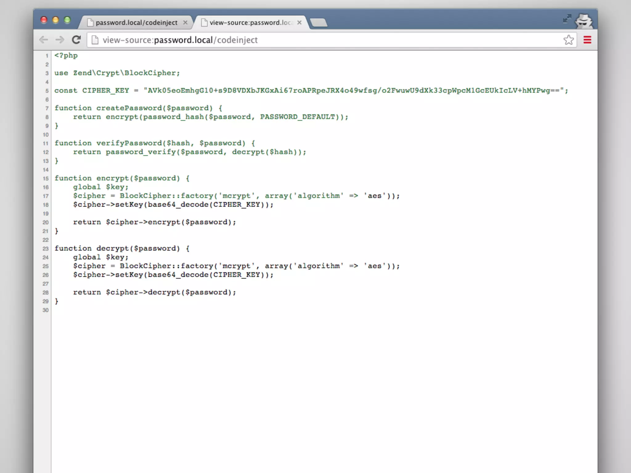
Task: Open the Chrome hamburger menu
Action: click(587, 40)
